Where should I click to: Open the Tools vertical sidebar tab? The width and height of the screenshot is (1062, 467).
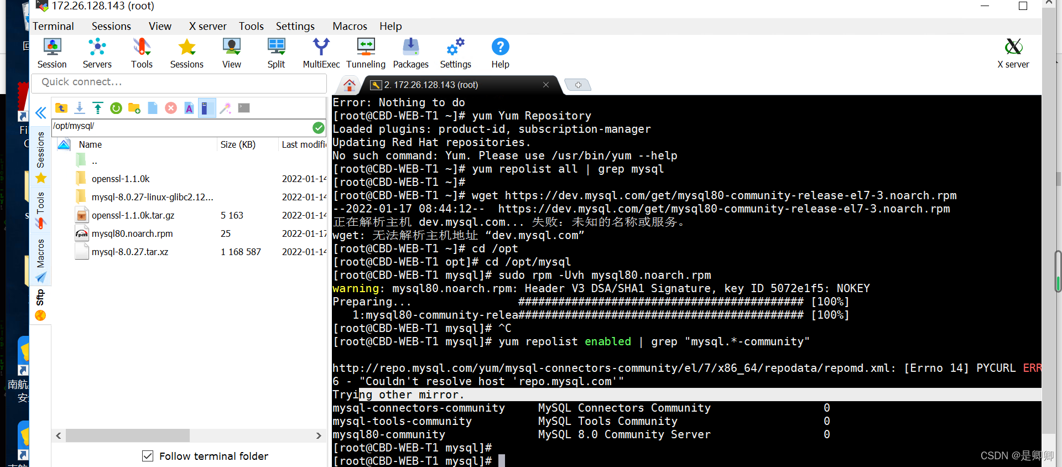coord(40,210)
